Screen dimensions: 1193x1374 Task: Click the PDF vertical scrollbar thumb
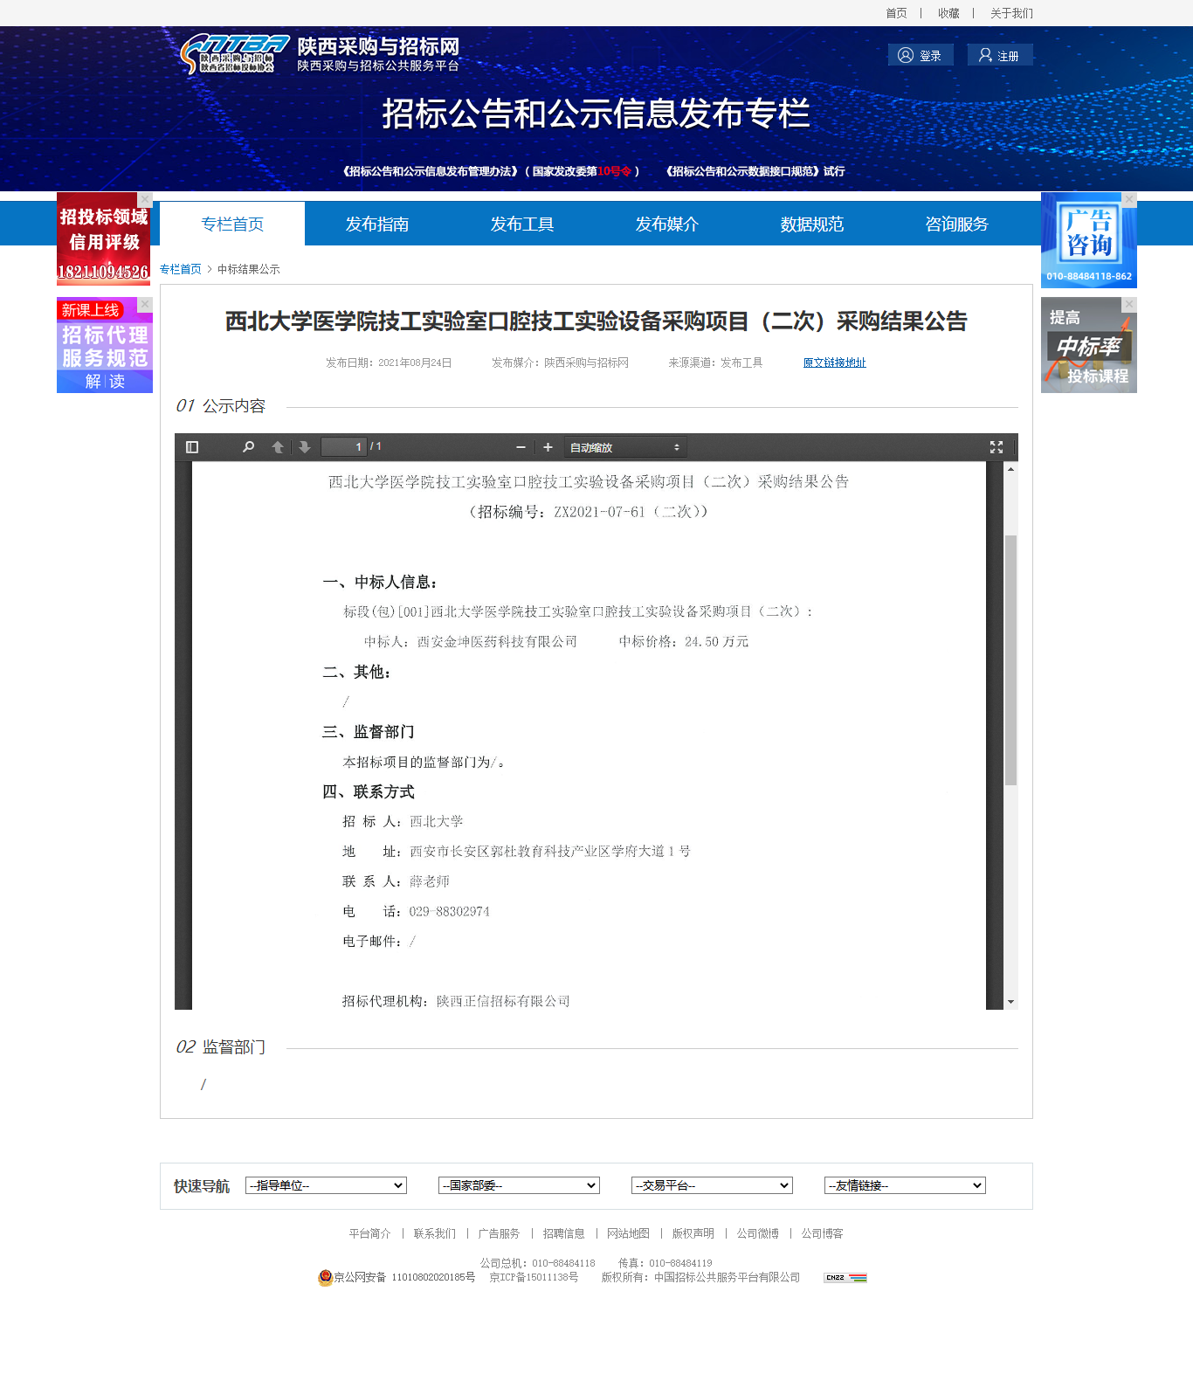(x=1010, y=659)
